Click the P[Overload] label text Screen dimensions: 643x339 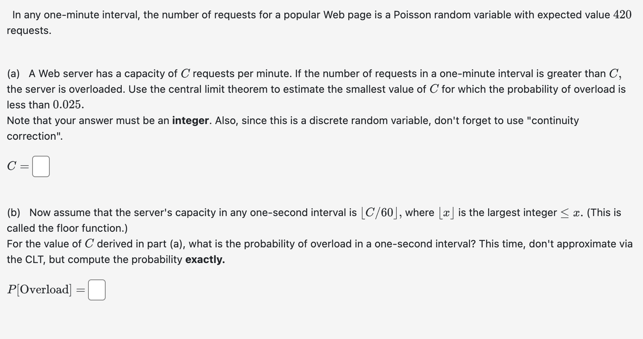pos(39,290)
